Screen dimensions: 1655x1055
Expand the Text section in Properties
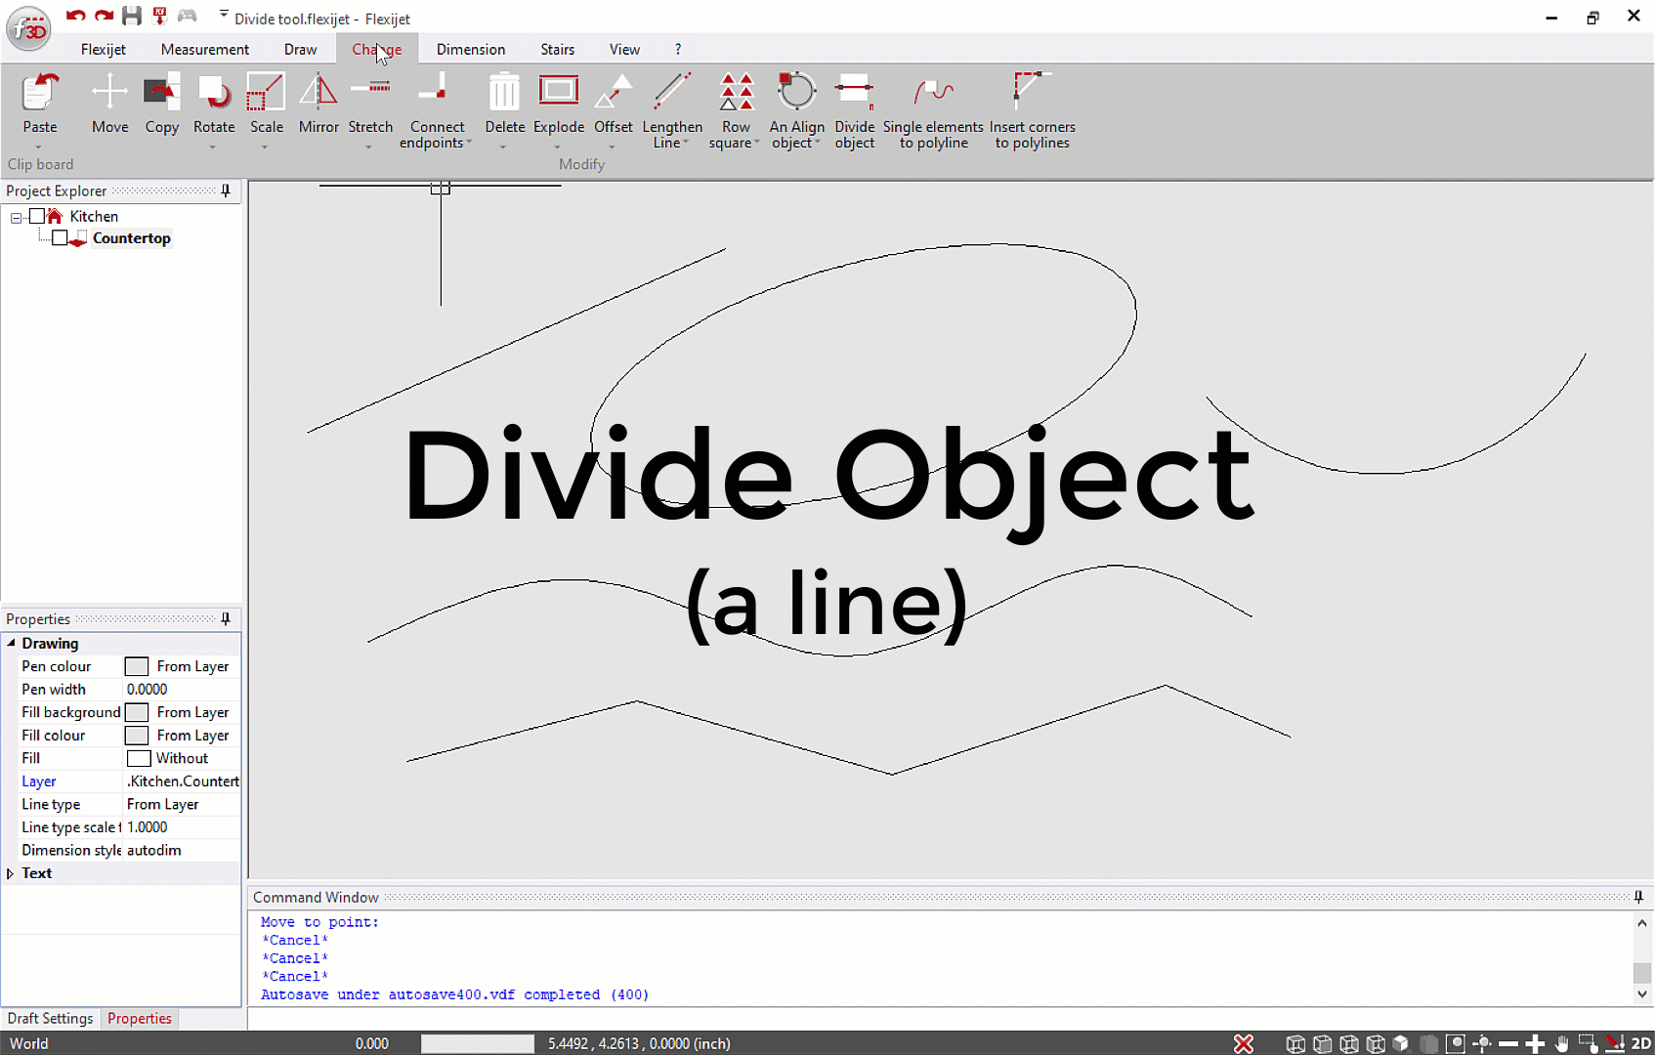11,872
